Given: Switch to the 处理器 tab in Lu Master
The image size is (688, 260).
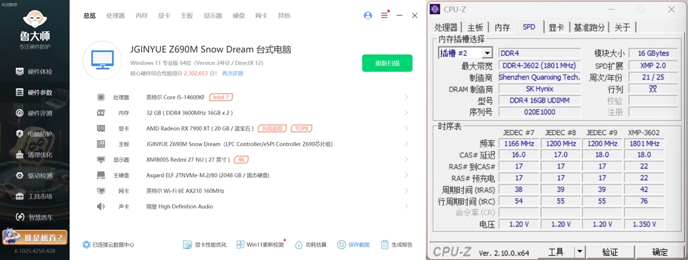Looking at the screenshot, I should click(x=115, y=15).
